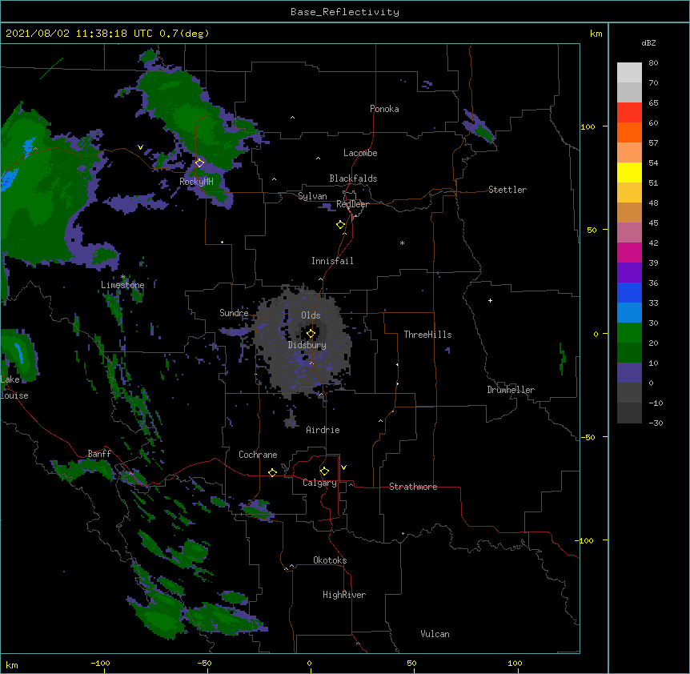690x674 pixels.
Task: Click the yellow diamond marker south of RedDeer
Action: (x=341, y=225)
